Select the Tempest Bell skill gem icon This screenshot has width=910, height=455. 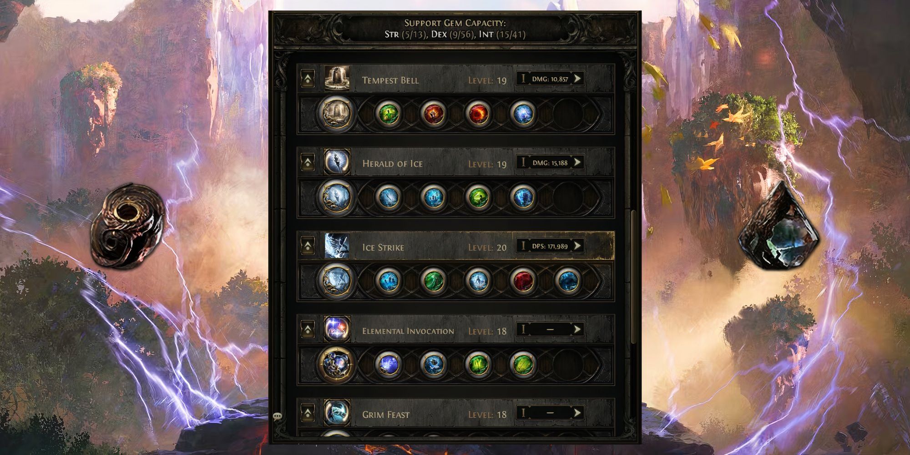pos(337,79)
